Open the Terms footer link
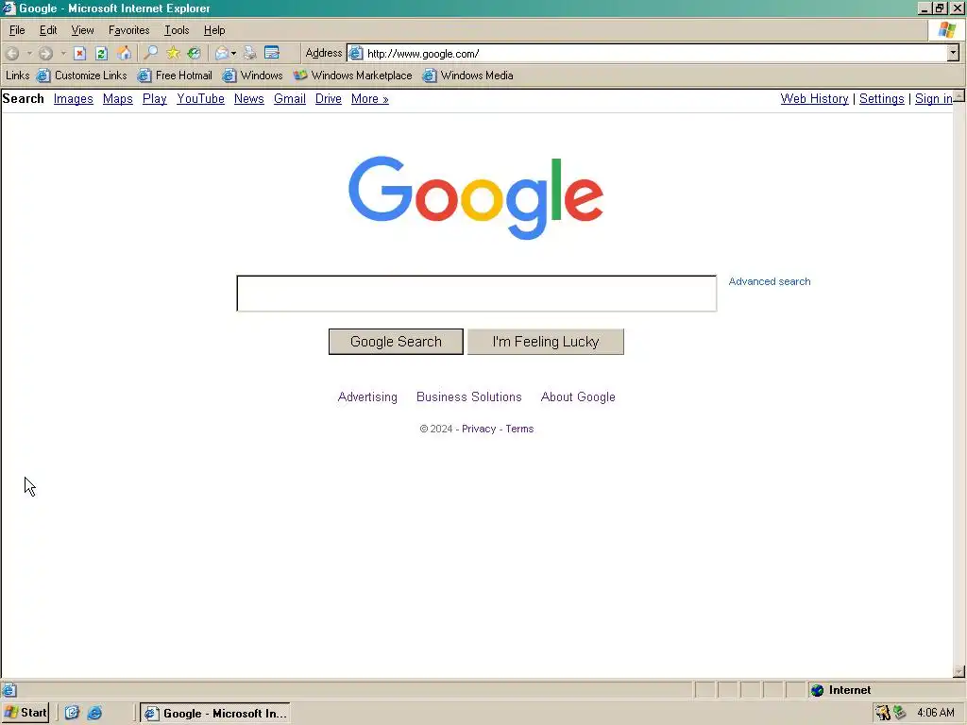This screenshot has width=967, height=725. [520, 430]
